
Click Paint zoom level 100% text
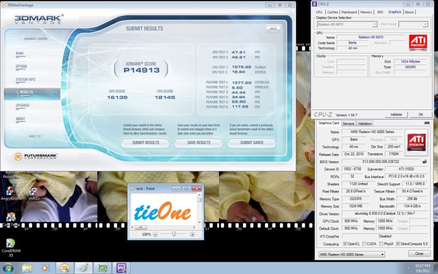[146, 234]
